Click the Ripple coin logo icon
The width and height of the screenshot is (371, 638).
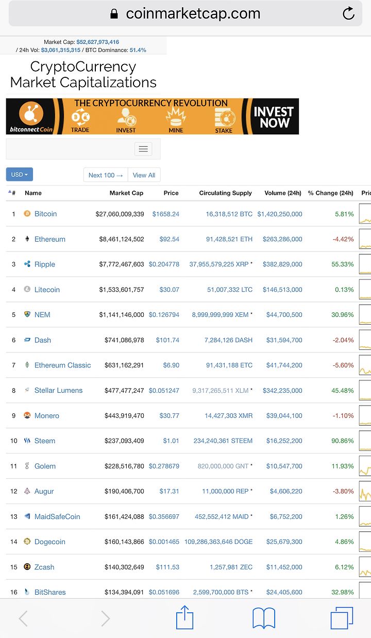(27, 264)
